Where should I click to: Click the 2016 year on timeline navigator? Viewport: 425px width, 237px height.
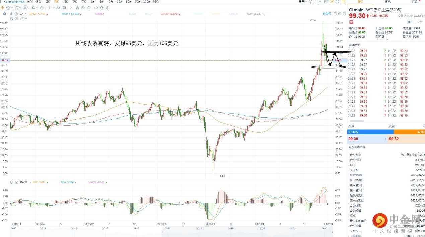click(136, 228)
